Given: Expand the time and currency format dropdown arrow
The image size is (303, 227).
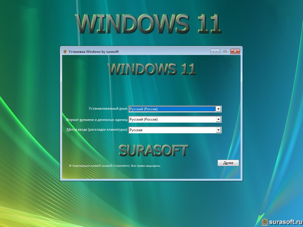Looking at the screenshot, I should click(x=218, y=119).
